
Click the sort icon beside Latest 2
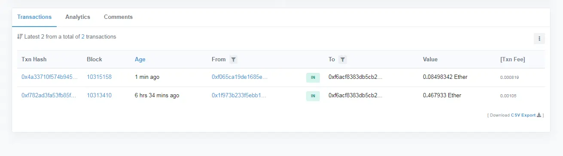[x=20, y=37]
